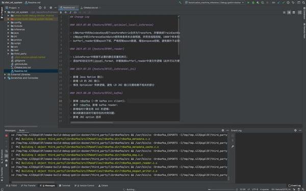306x191 pixels.
Task: Select editor and preview split mode
Action: coord(289,12)
